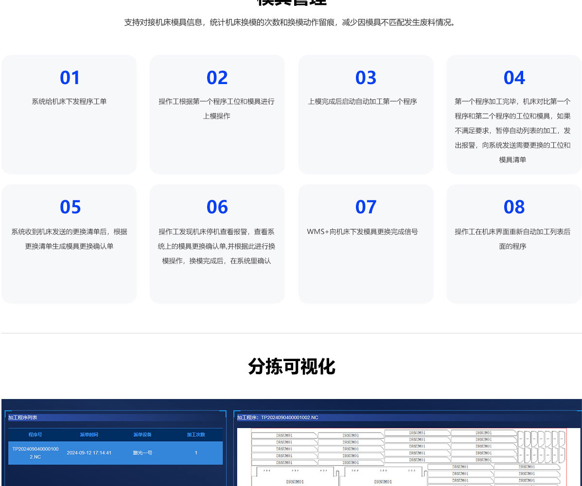Click the "加工程序列表" panel title
Viewport: 582px width, 486px height.
23,417
